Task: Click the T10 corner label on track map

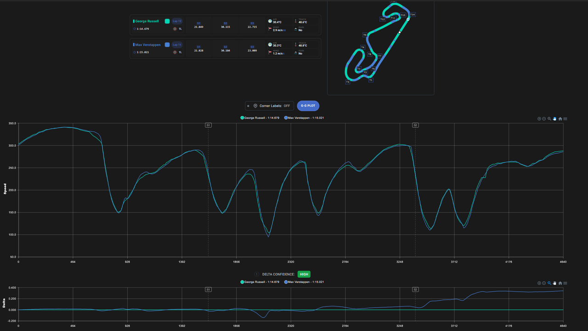Action: (x=403, y=15)
